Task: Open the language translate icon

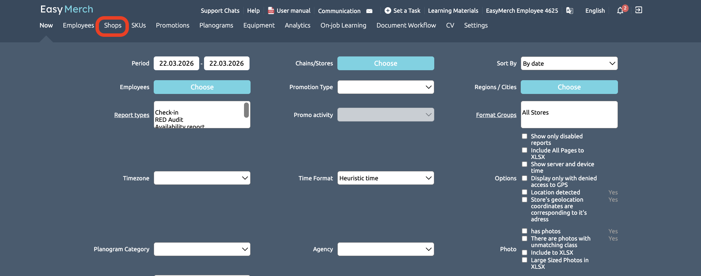Action: [570, 11]
